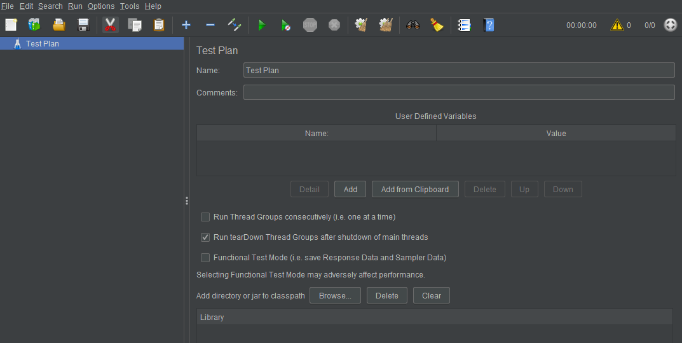Click the Clear All icon

click(x=386, y=25)
